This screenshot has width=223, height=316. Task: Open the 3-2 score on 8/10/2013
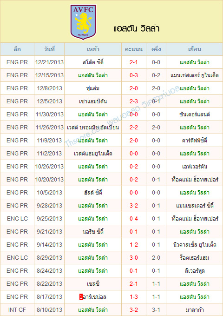(x=134, y=310)
